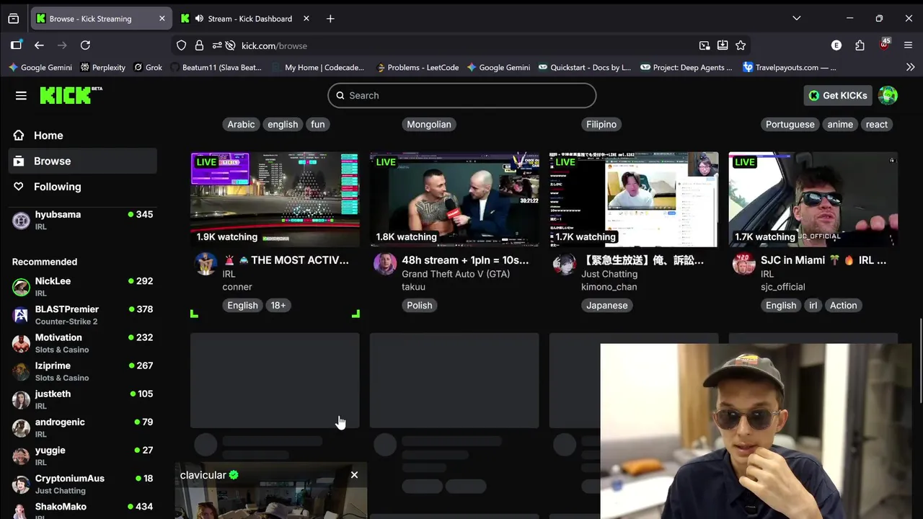
Task: Close the clavicular mini player
Action: coord(354,475)
